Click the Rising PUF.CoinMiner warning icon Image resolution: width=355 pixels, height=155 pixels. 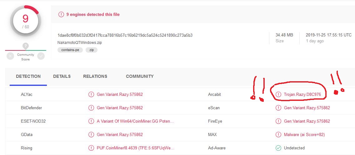click(x=91, y=148)
